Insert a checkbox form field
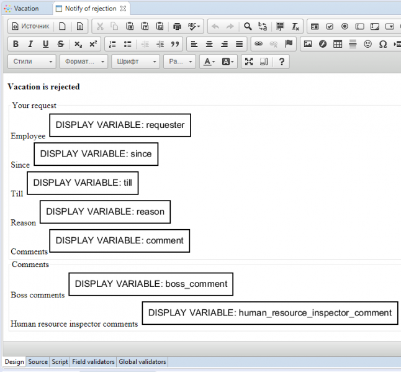 [330, 27]
